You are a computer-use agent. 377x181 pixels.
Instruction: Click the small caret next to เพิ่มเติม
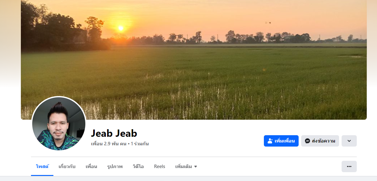coord(196,166)
